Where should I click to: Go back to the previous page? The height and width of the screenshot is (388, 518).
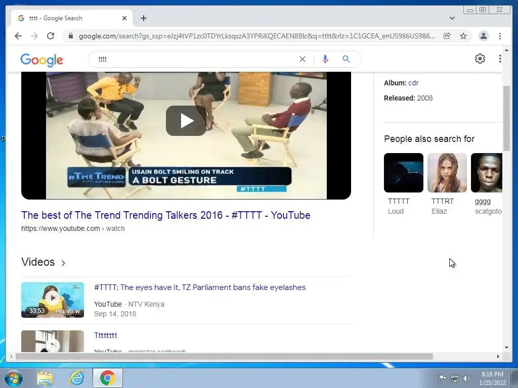click(18, 36)
